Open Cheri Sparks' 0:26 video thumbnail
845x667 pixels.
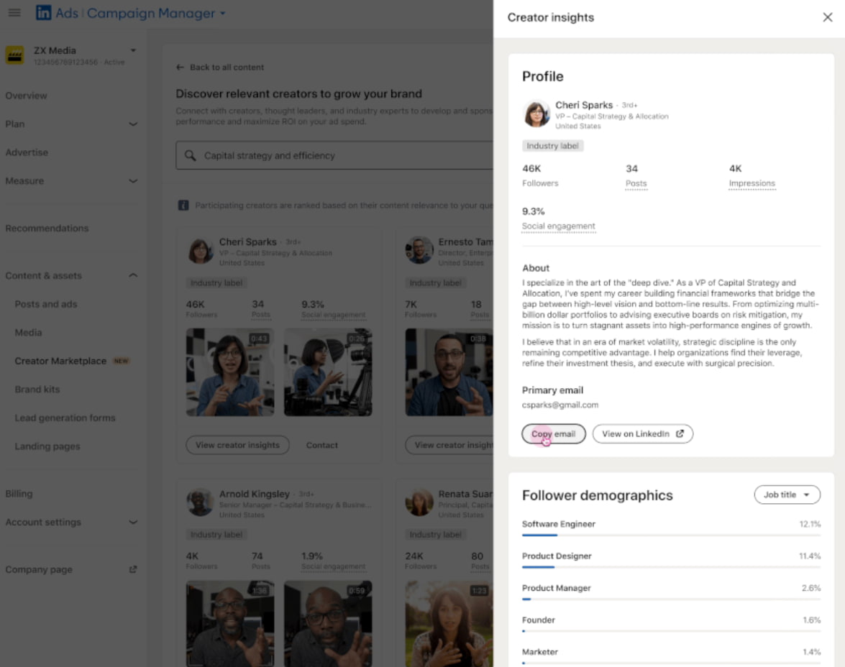328,372
